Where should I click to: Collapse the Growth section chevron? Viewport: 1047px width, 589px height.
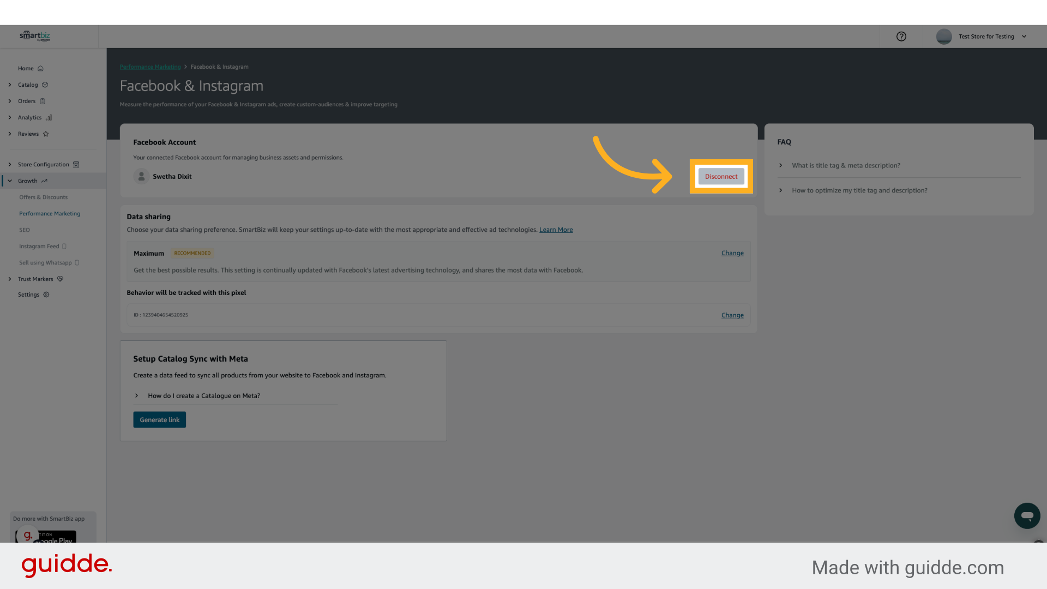pos(10,181)
